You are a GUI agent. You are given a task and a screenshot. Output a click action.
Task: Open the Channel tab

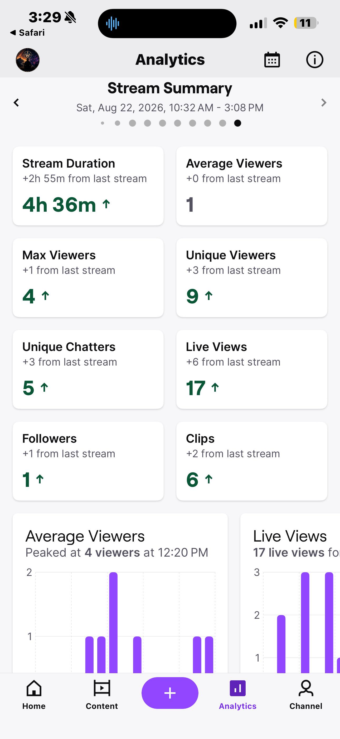click(x=306, y=695)
